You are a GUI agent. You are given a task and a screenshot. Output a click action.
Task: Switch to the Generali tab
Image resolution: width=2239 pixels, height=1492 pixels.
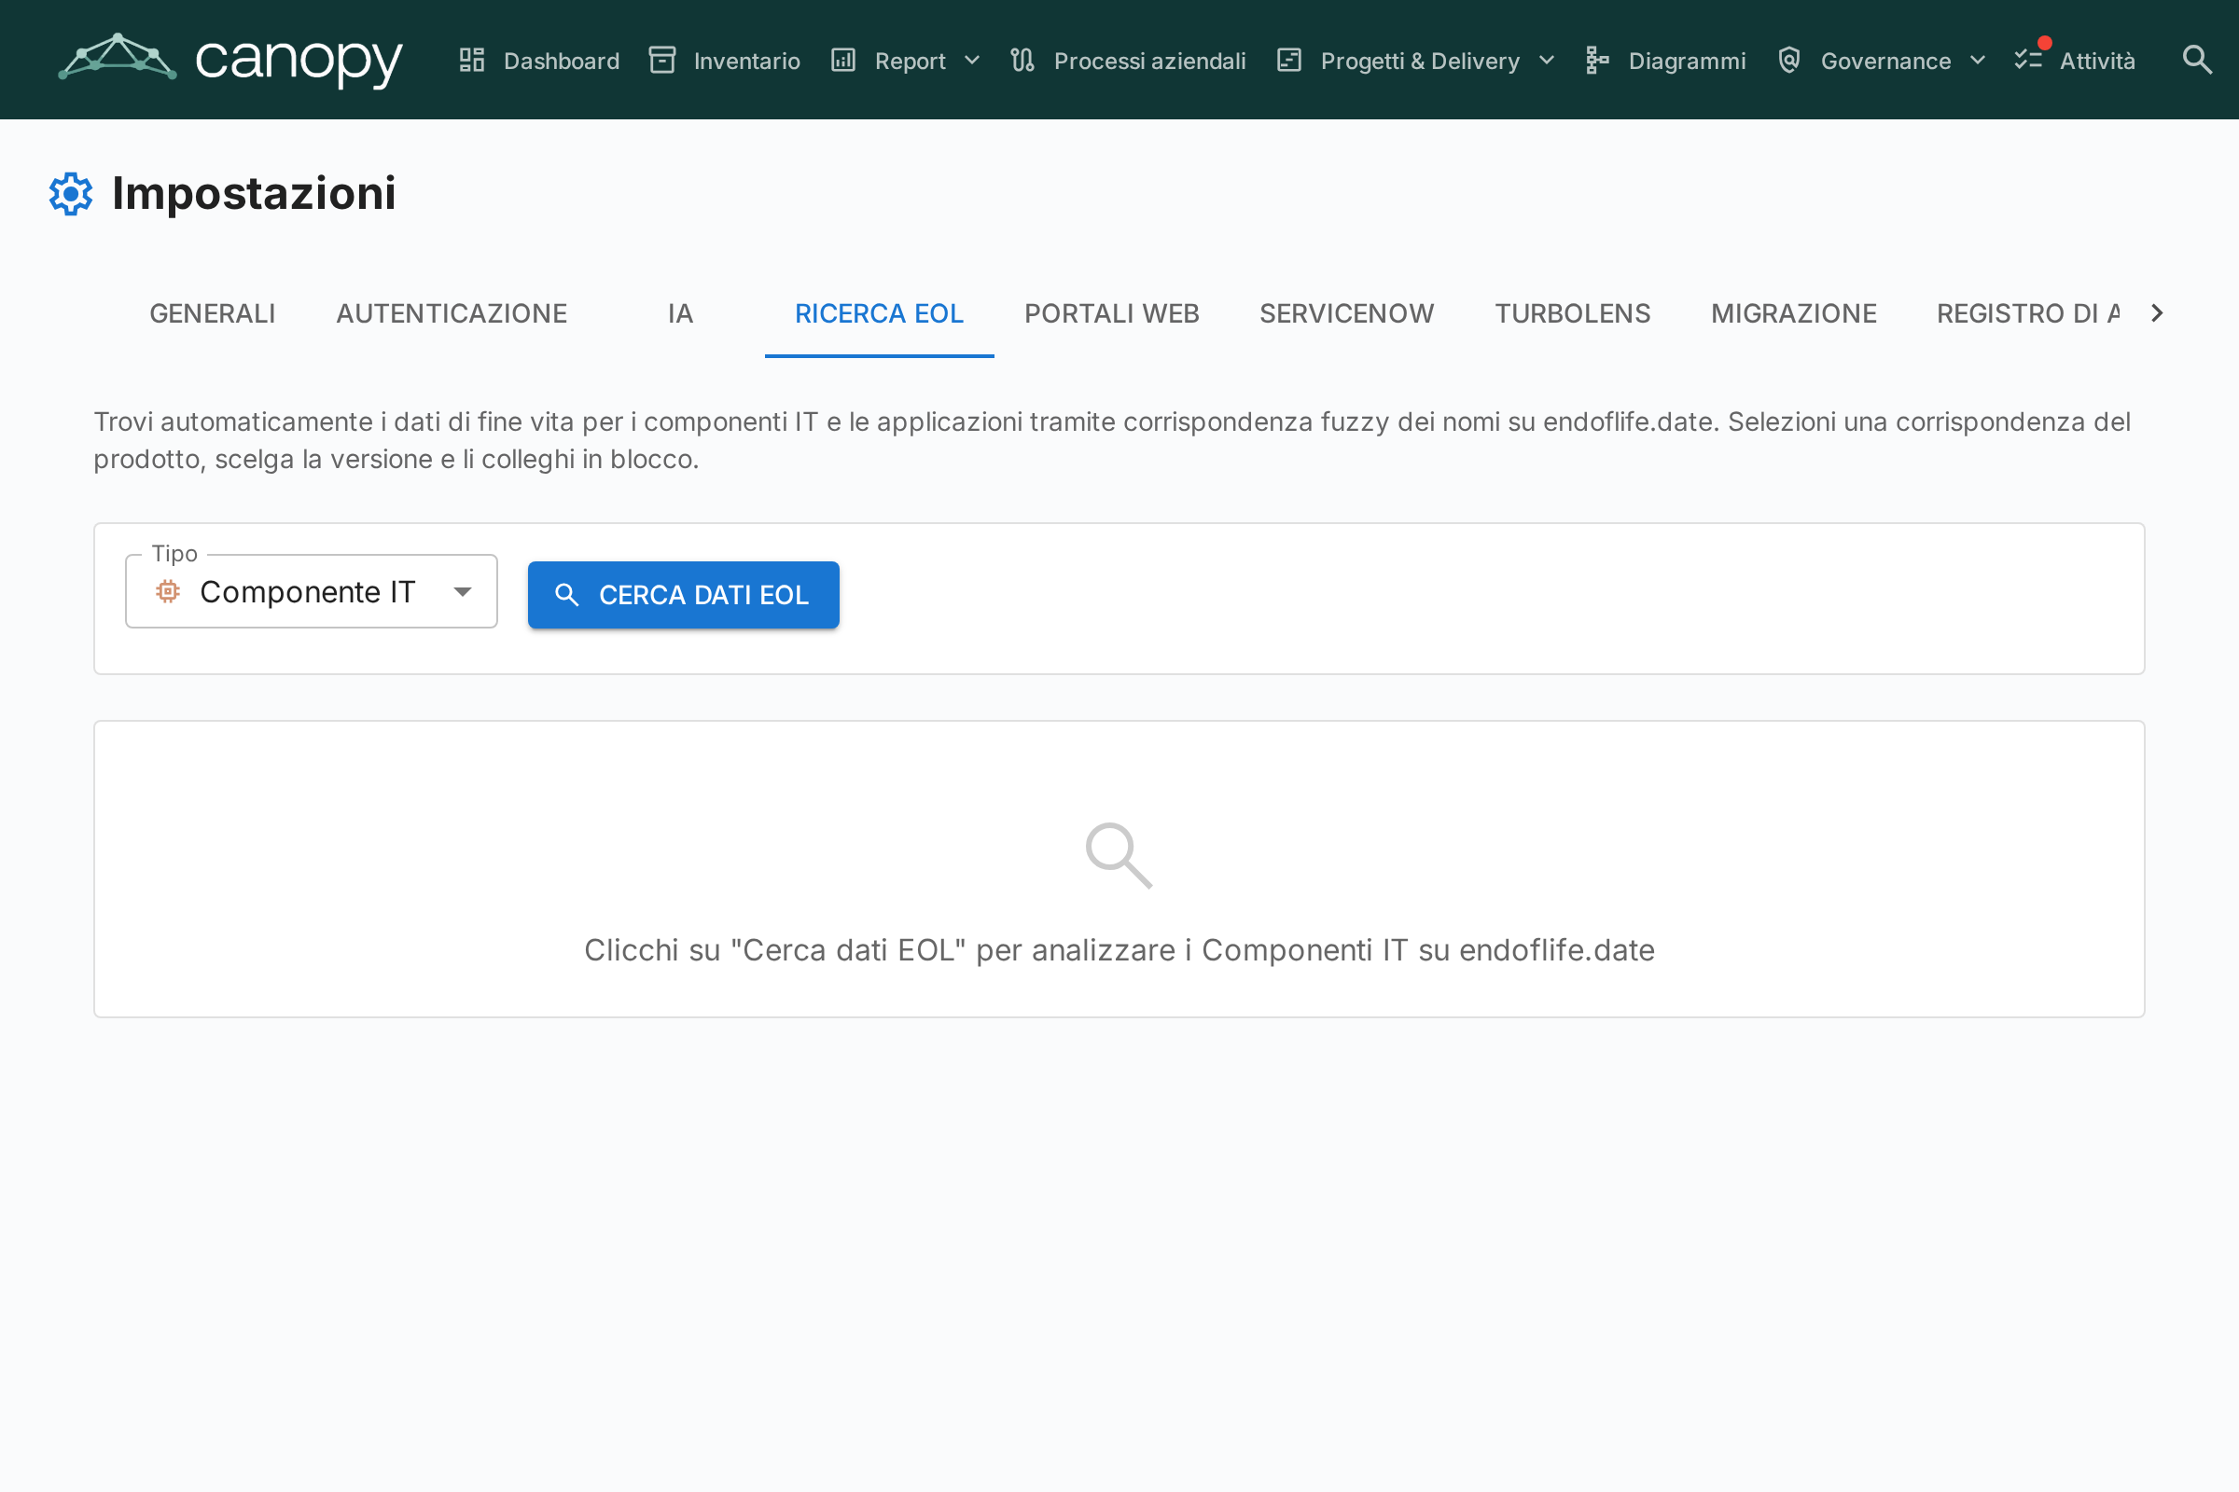tap(213, 313)
